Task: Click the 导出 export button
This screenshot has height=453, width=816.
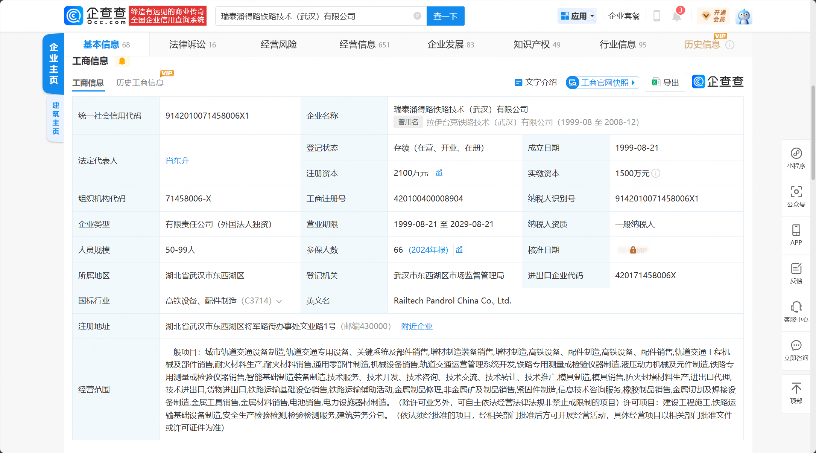Action: [x=665, y=82]
